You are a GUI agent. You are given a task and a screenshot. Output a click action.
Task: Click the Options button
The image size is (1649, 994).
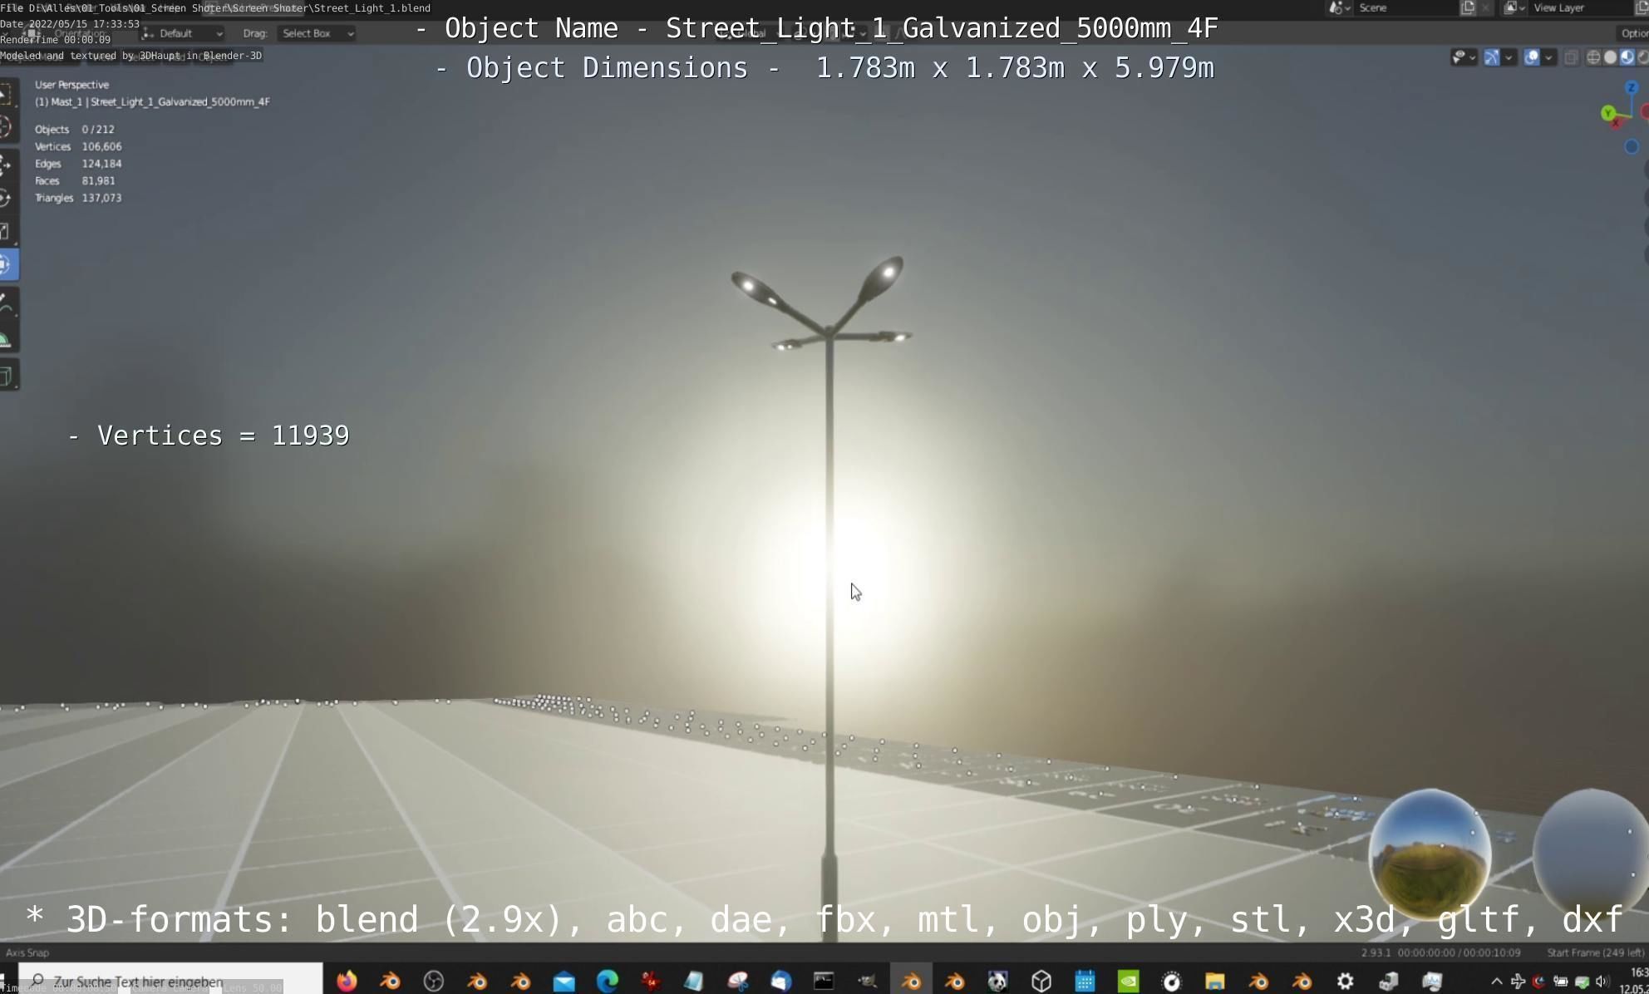pos(1633,33)
